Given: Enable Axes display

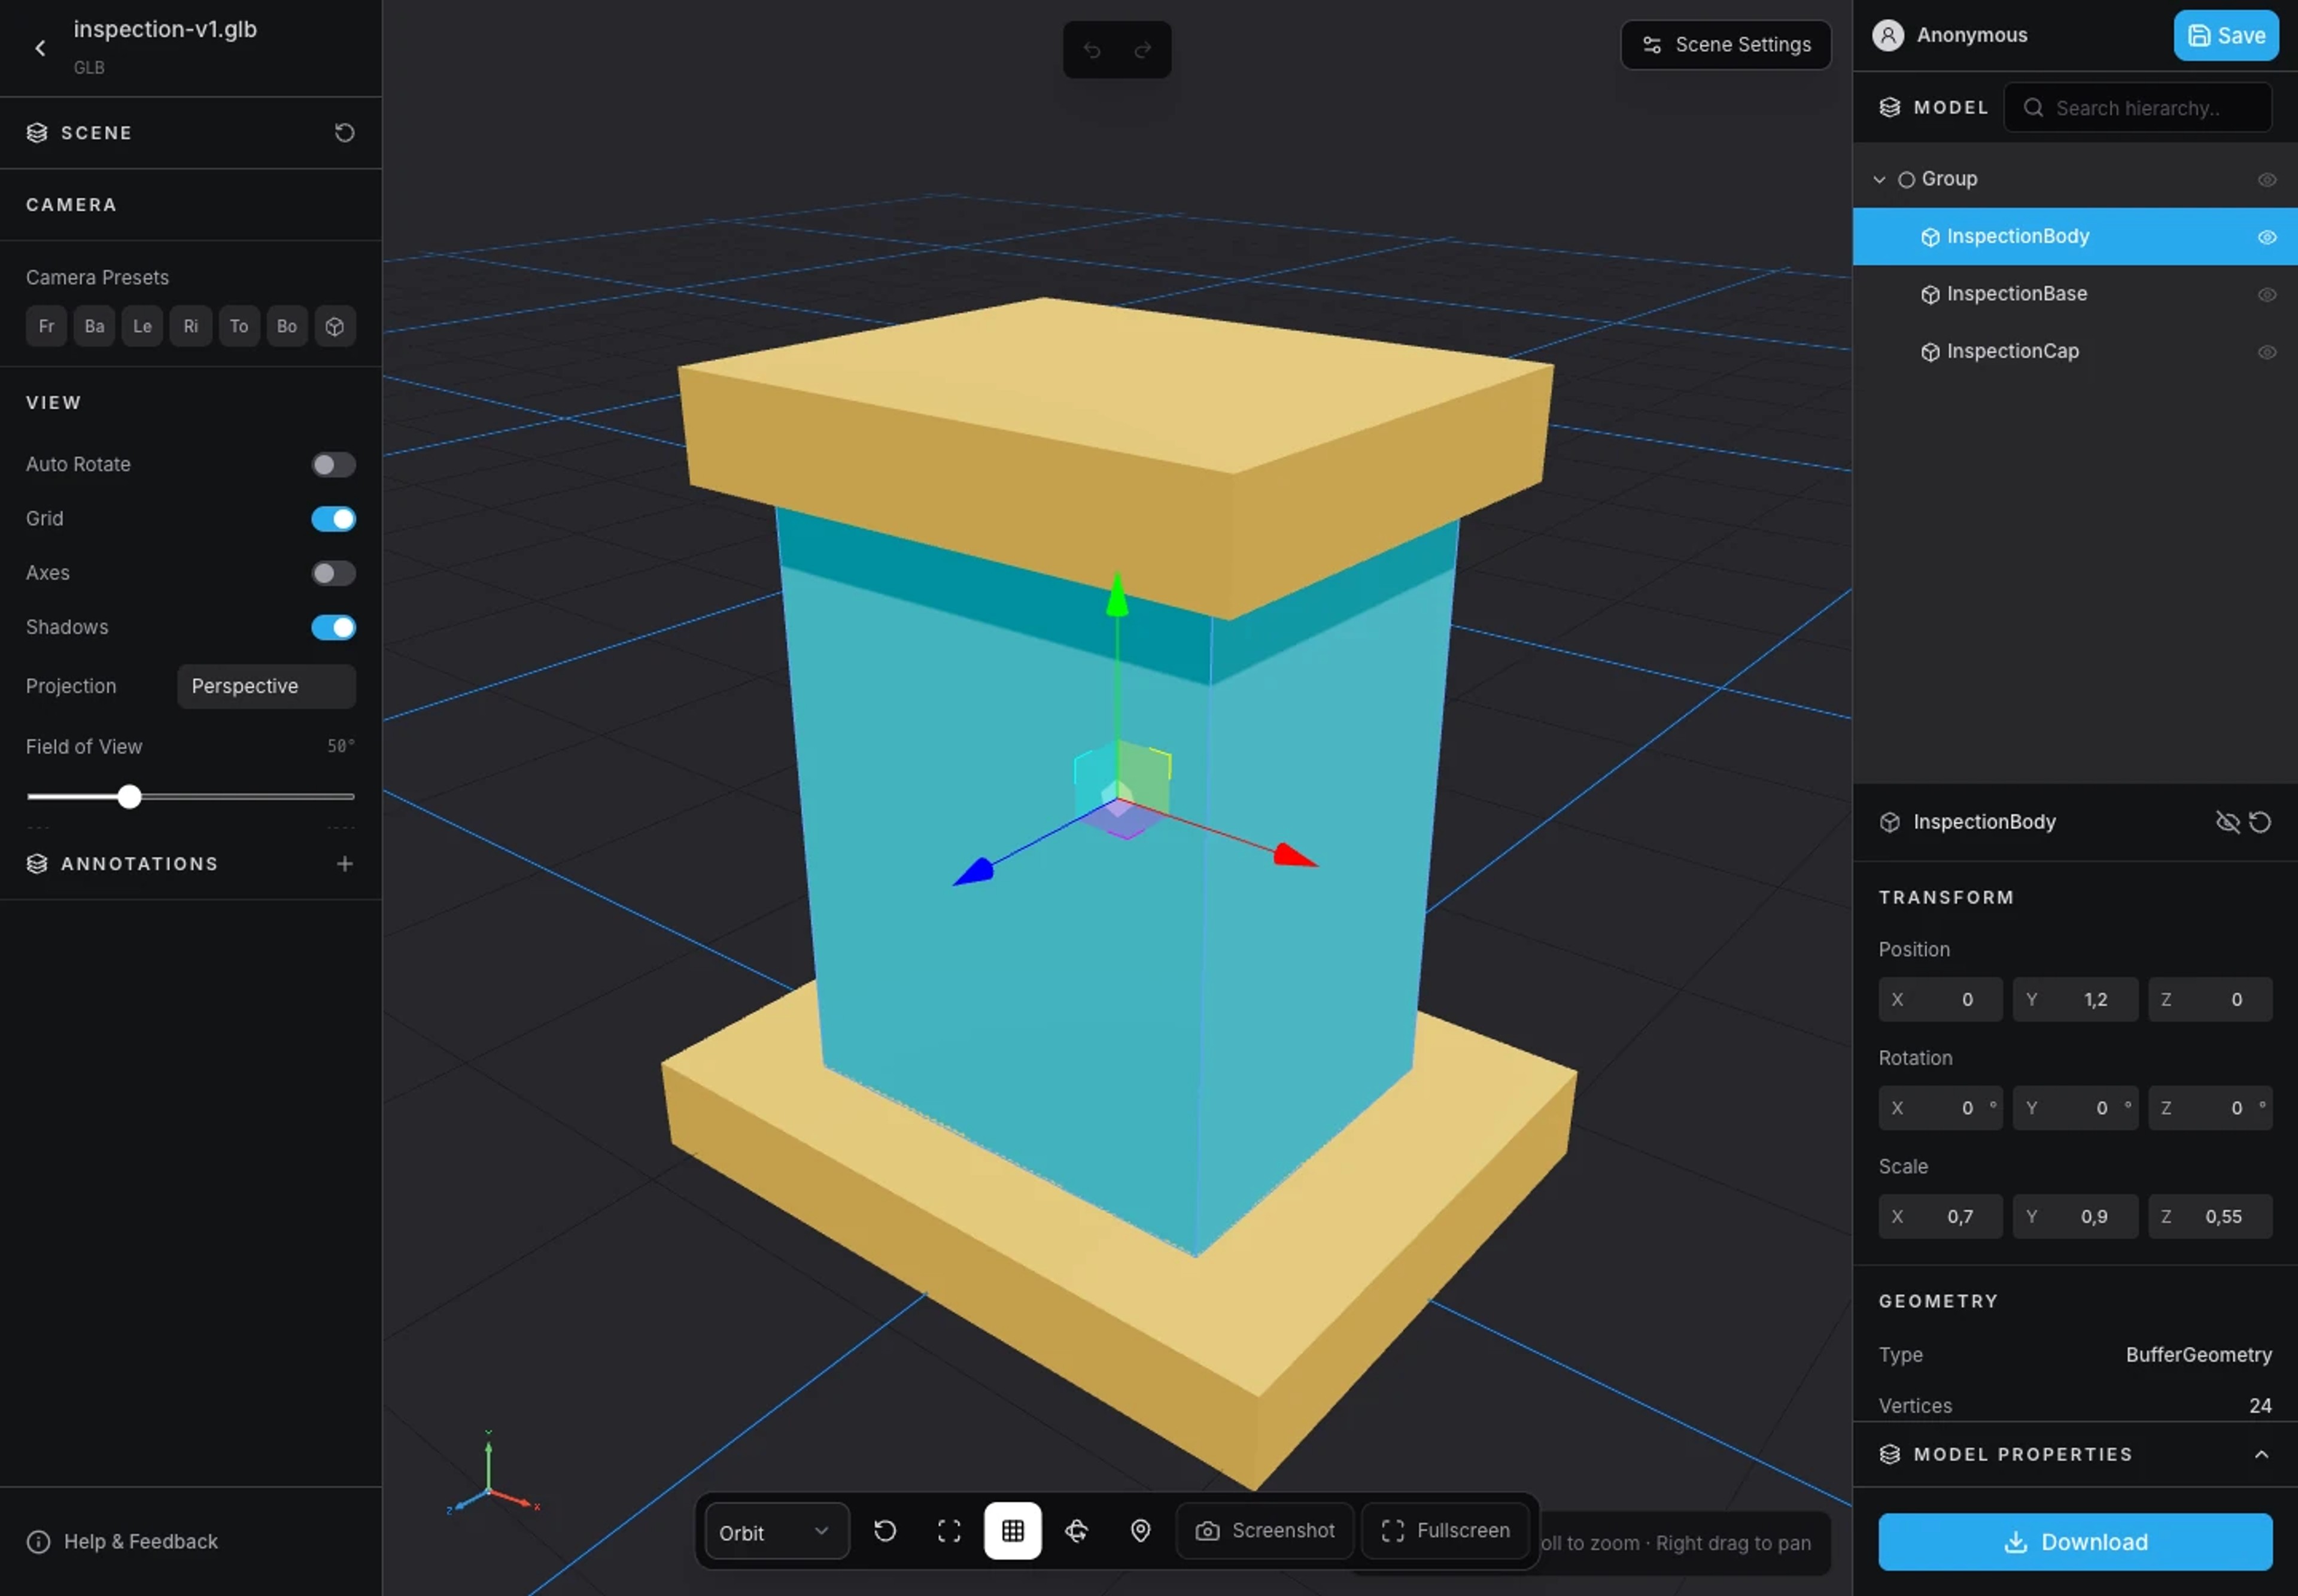Looking at the screenshot, I should 333,573.
